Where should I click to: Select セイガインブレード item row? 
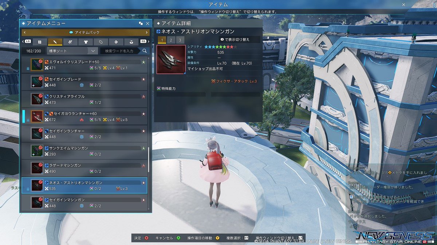tap(84, 82)
